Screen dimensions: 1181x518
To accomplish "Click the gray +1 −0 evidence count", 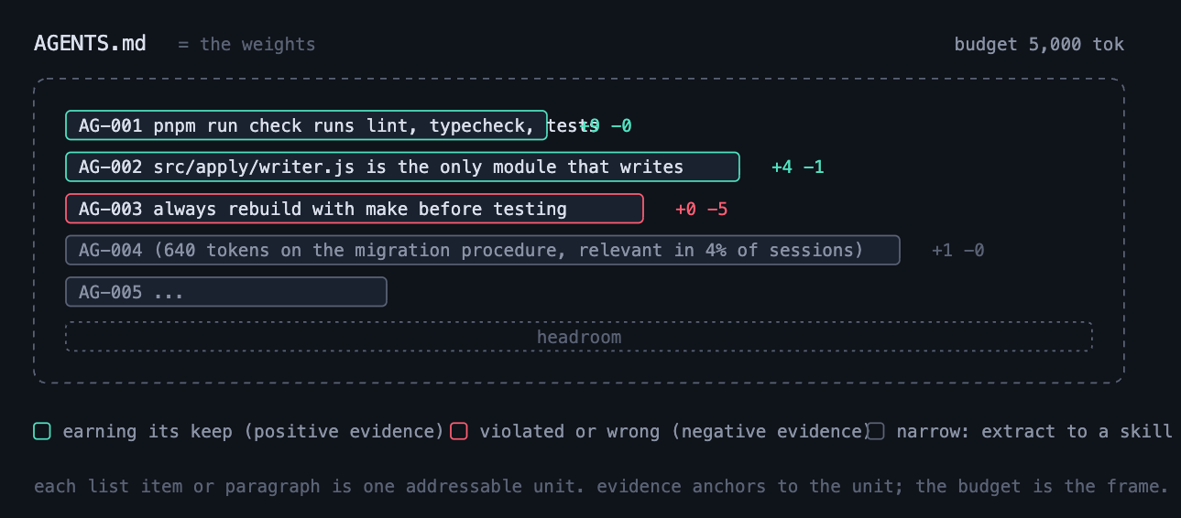I will tap(958, 250).
